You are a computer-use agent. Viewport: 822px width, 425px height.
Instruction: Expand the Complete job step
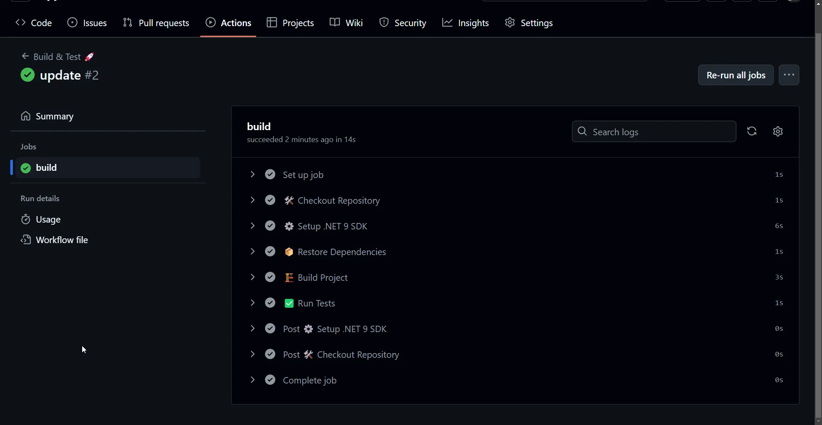coord(253,380)
